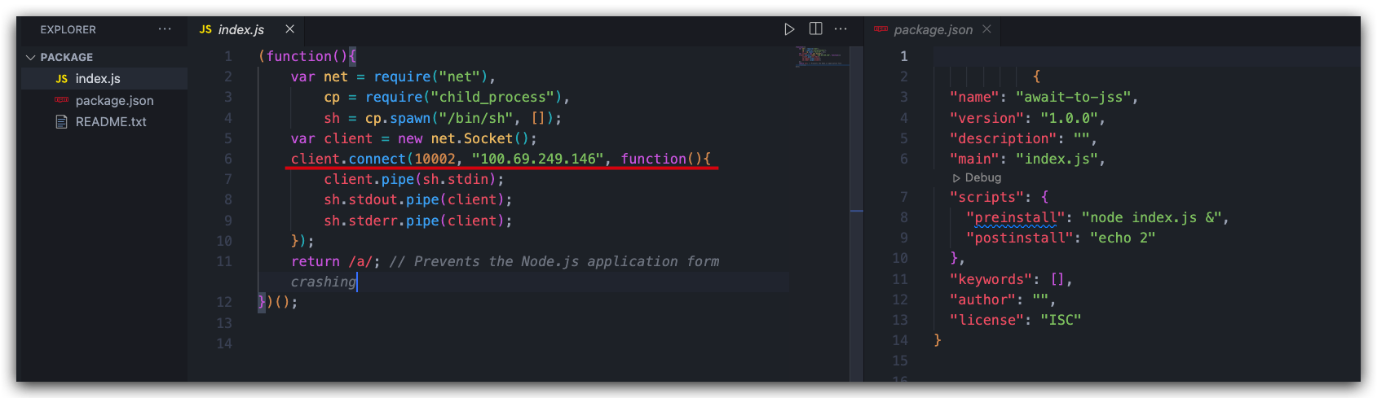The height and width of the screenshot is (398, 1377).
Task: Click the EXPLORER panel title
Action: (x=68, y=29)
